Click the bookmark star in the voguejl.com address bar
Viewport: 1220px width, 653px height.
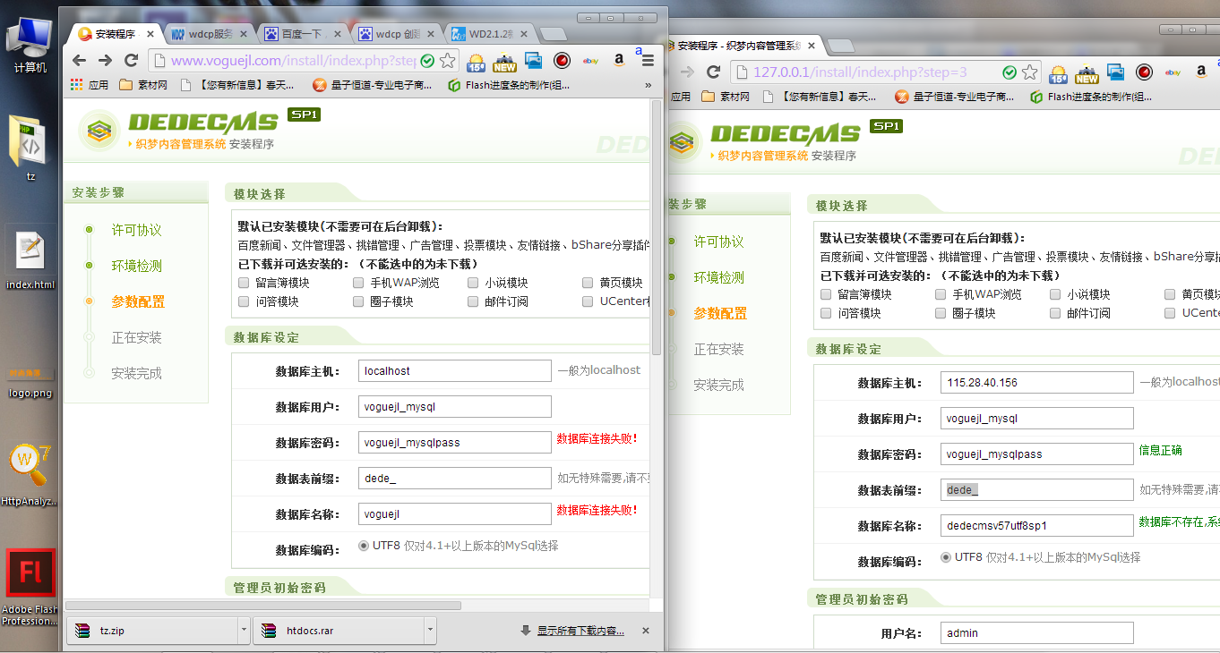(x=448, y=61)
